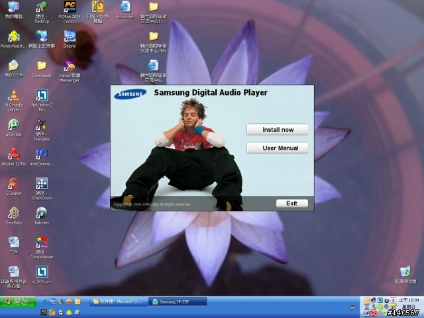Click the Yahoo smiley quick launch icon
Image resolution: width=424 pixels, height=318 pixels.
coord(69,301)
